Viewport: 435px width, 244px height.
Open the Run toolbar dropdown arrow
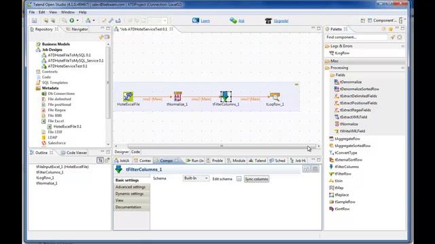(x=77, y=21)
